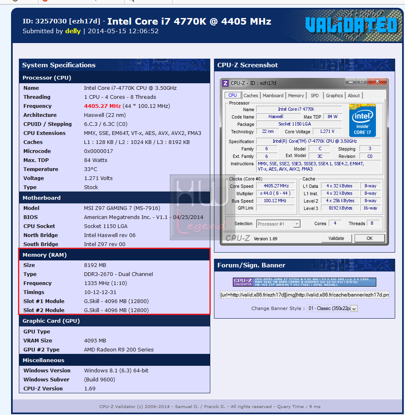Screen dimensions: 405x415
Task: Click South Bridge value "Intel Z97 rev 00"
Action: (105, 244)
